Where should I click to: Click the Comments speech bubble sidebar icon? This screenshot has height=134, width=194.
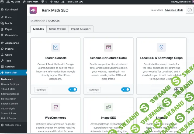[x=2, y=35]
